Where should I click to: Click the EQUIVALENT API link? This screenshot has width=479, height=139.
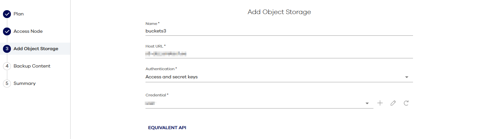tap(167, 128)
